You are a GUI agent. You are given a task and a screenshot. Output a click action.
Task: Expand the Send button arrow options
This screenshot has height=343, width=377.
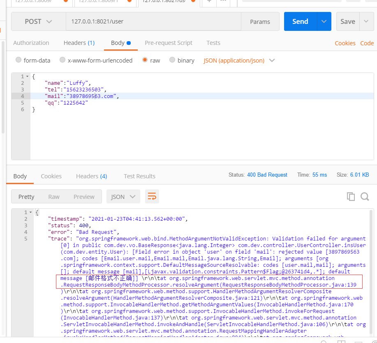coord(324,21)
